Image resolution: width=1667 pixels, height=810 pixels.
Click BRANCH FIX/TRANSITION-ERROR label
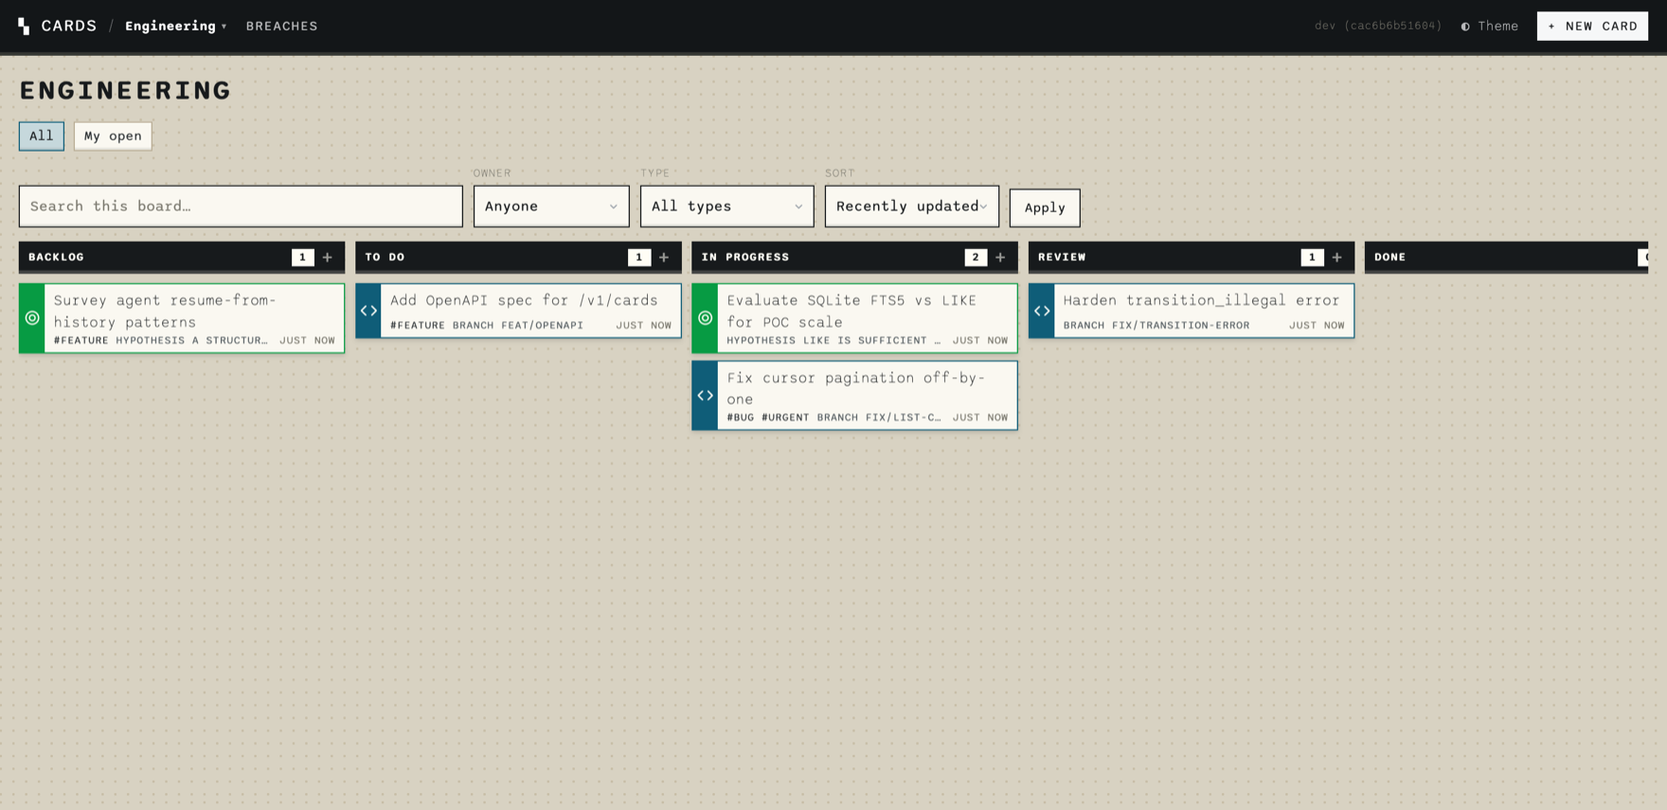(1156, 325)
